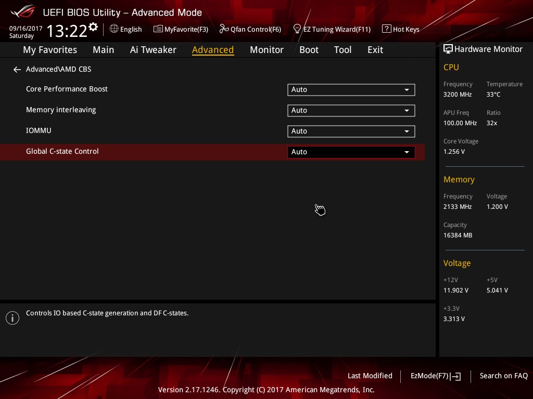Screen dimensions: 533x399
Task: Click the EZ Tuning Wizard bulb icon
Action: [297, 29]
